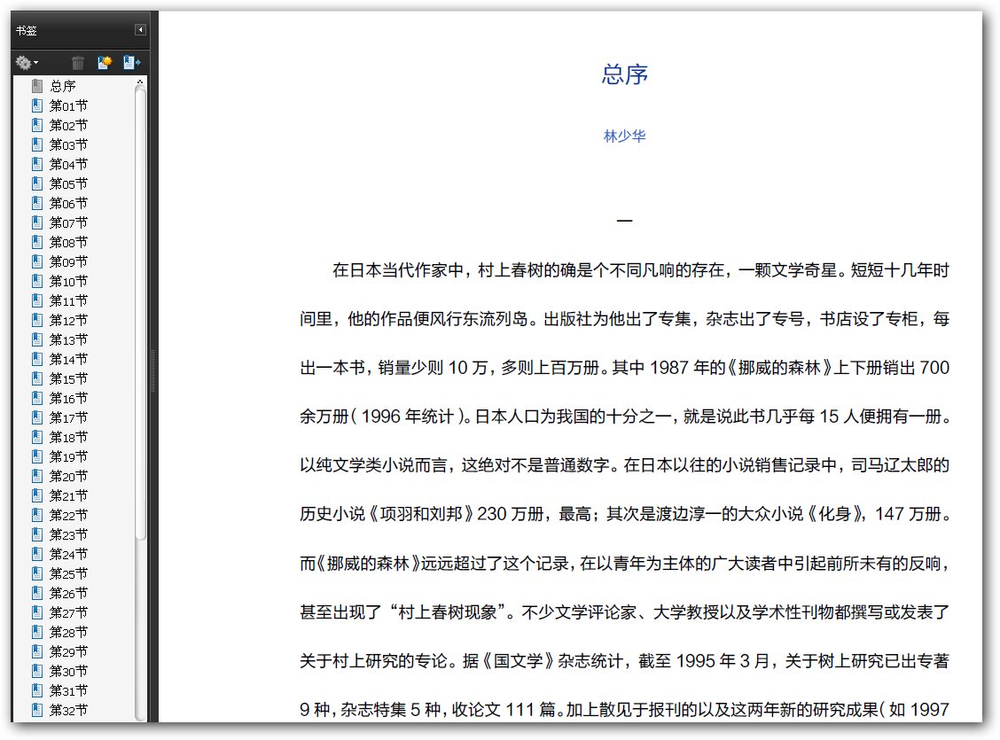
Task: Click the bookmark icon beside 第20节
Action: [37, 476]
